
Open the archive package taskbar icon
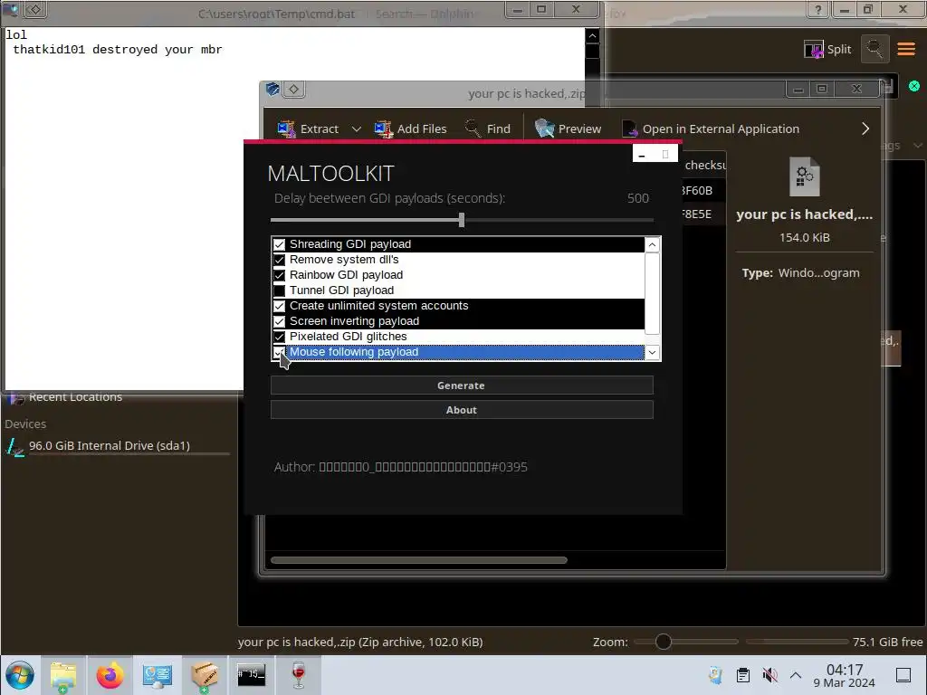point(205,675)
